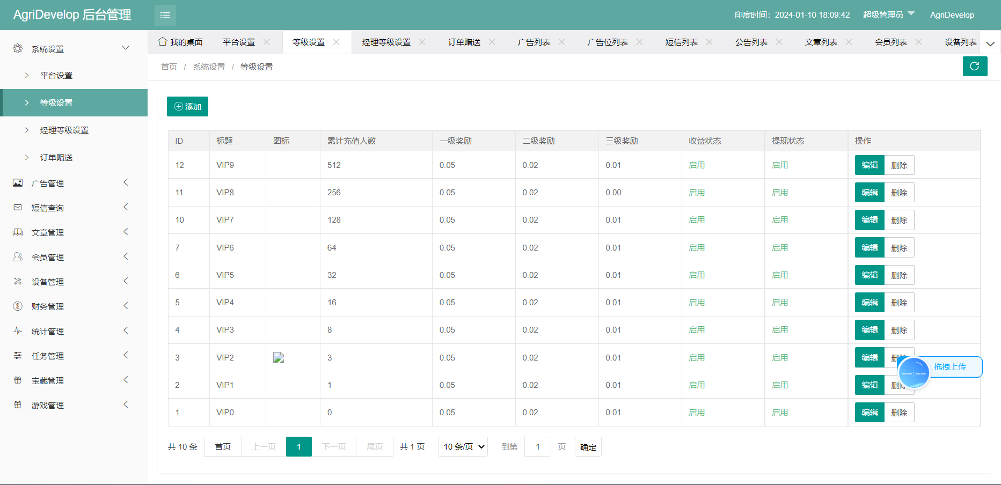Click the 首页 pagination button
The height and width of the screenshot is (485, 1001).
(223, 446)
